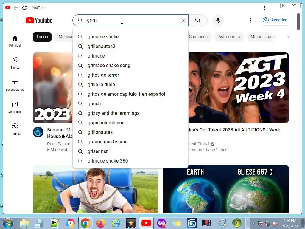
Task: Open the YouTube hamburger guide menu
Action: pyautogui.click(x=15, y=20)
